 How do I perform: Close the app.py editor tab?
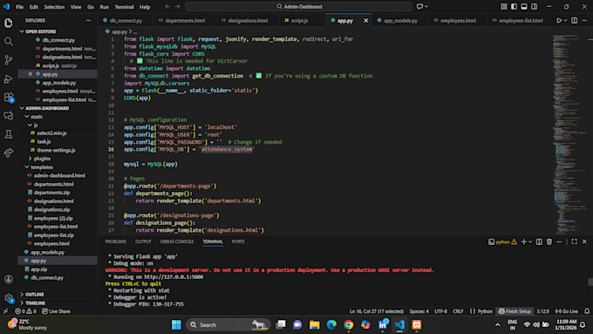tap(365, 20)
